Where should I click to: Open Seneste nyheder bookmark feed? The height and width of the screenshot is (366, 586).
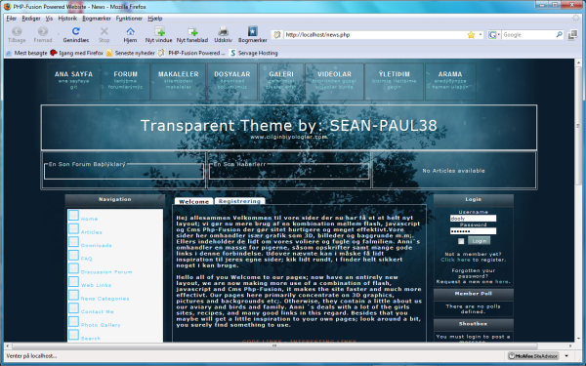[x=131, y=53]
